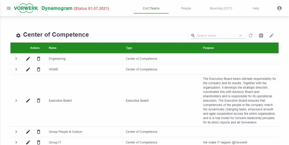Click the Actions column header
This screenshot has height=145, width=289.
[x=35, y=48]
